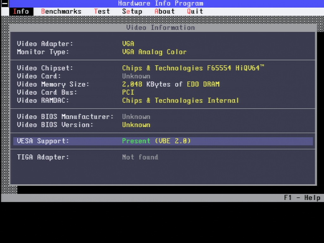
Task: Click the PCI bus value
Action: (x=128, y=92)
